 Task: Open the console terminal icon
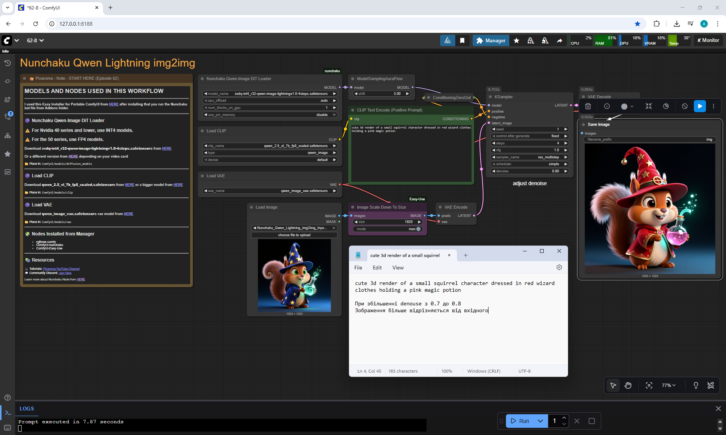click(x=8, y=412)
